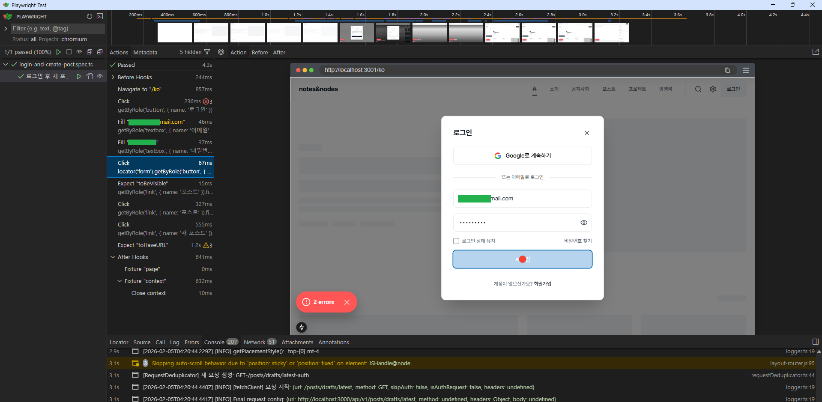Switch to the Network tab
This screenshot has width=822, height=402.
click(x=260, y=342)
